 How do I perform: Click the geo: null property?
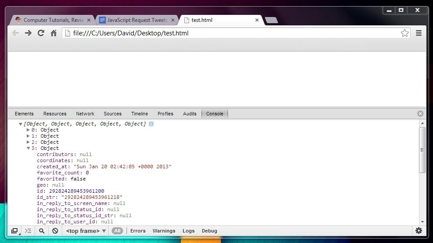click(x=50, y=185)
